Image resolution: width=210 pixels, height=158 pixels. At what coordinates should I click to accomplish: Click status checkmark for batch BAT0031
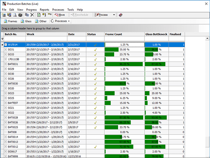tap(95, 65)
